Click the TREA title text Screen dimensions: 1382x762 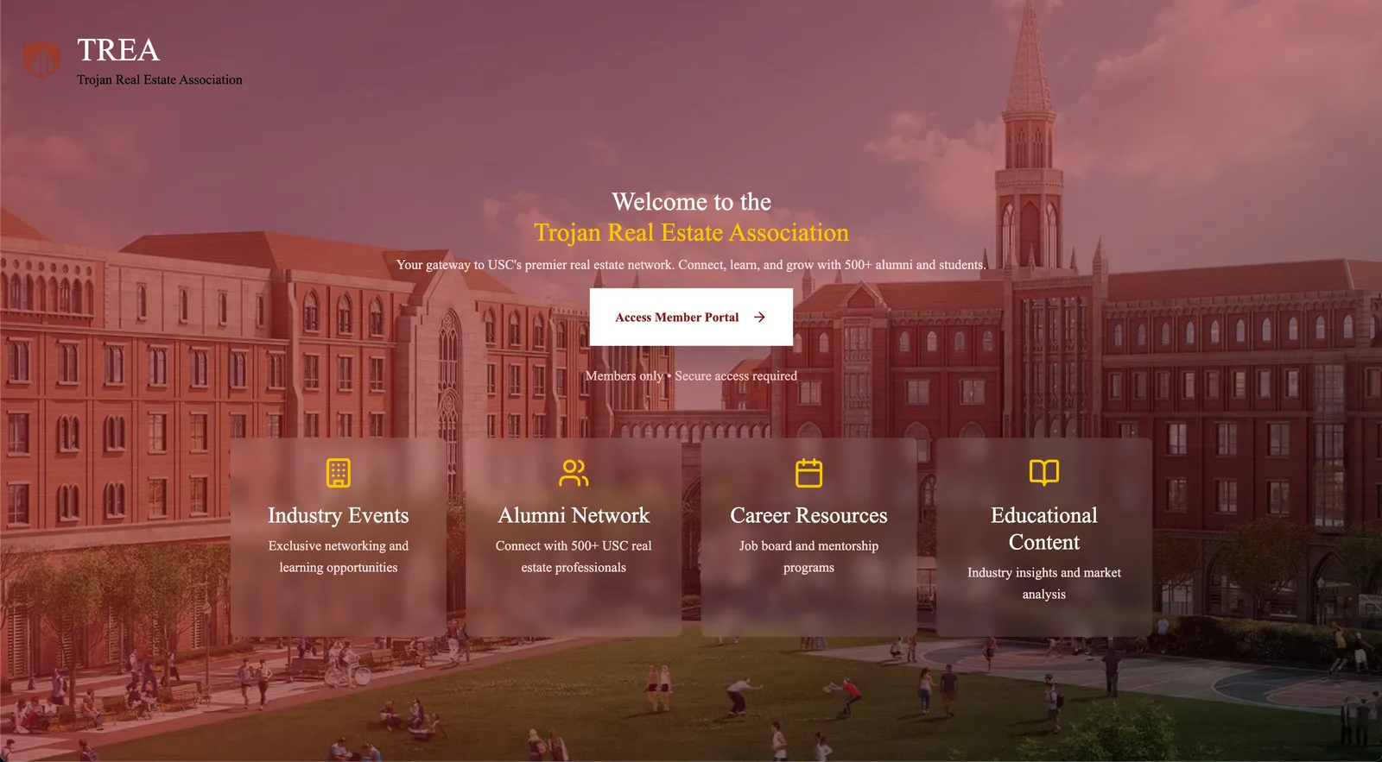coord(118,50)
